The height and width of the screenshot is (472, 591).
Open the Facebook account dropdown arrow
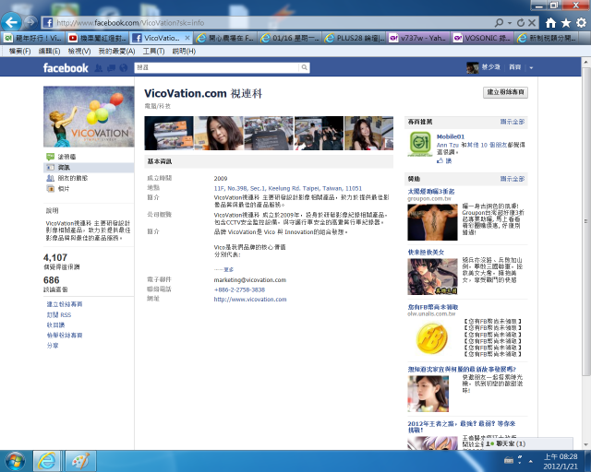tap(531, 68)
